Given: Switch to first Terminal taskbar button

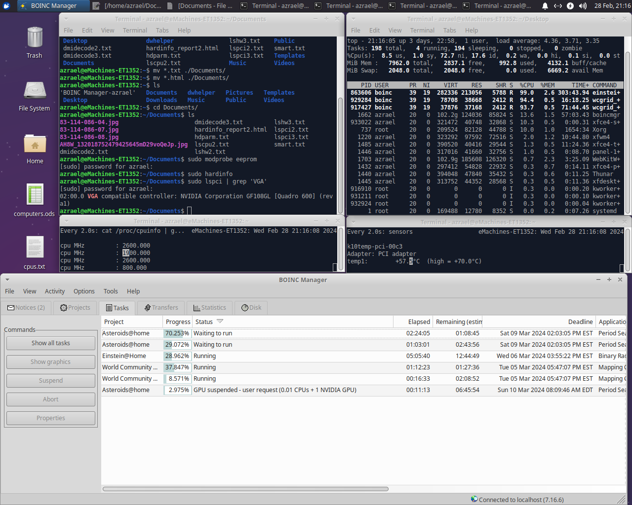Looking at the screenshot, I should click(x=275, y=6).
